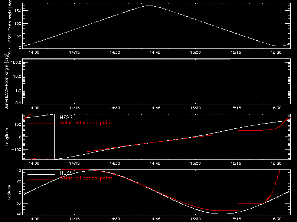
Task: Click the 40 tick on Latitude plot
Action: coord(19,171)
